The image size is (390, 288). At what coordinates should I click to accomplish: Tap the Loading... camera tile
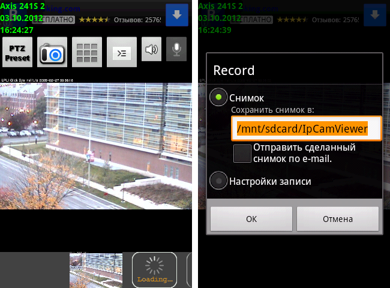154,270
